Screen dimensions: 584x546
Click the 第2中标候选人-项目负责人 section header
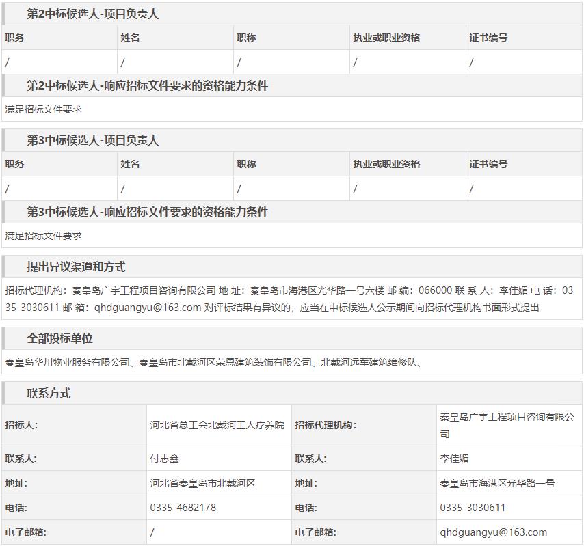pyautogui.click(x=92, y=14)
